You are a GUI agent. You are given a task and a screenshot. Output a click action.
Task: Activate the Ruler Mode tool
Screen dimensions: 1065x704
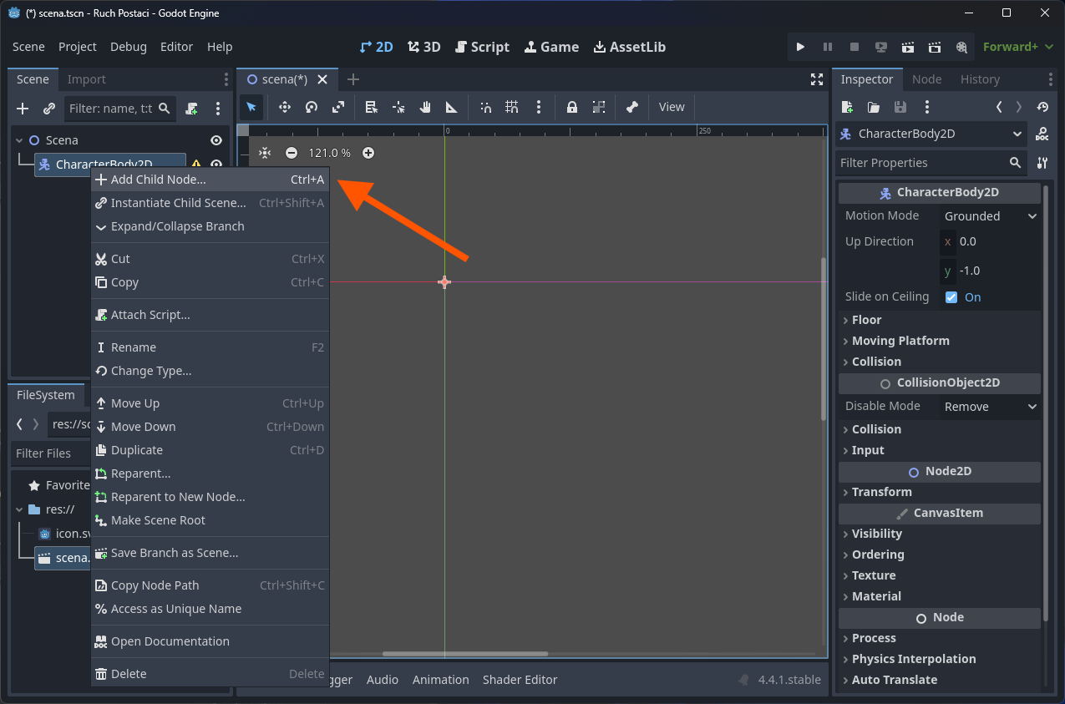pos(452,107)
